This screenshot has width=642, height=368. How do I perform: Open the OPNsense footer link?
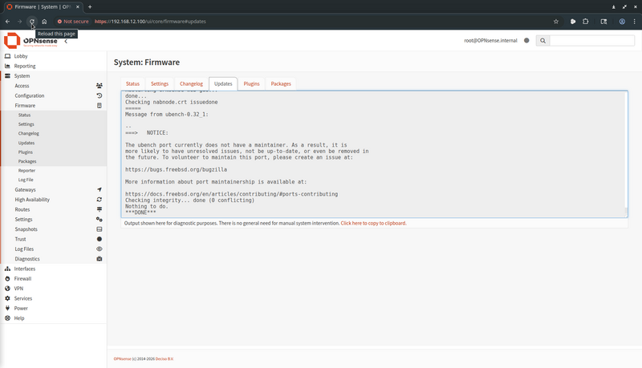tap(122, 359)
